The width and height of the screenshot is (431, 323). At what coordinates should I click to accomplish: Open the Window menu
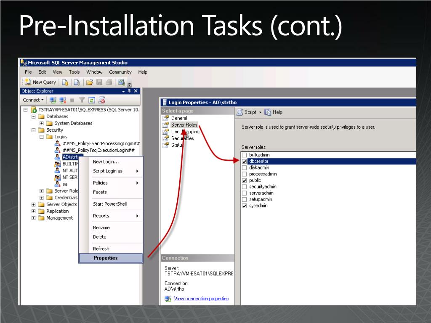pyautogui.click(x=94, y=72)
